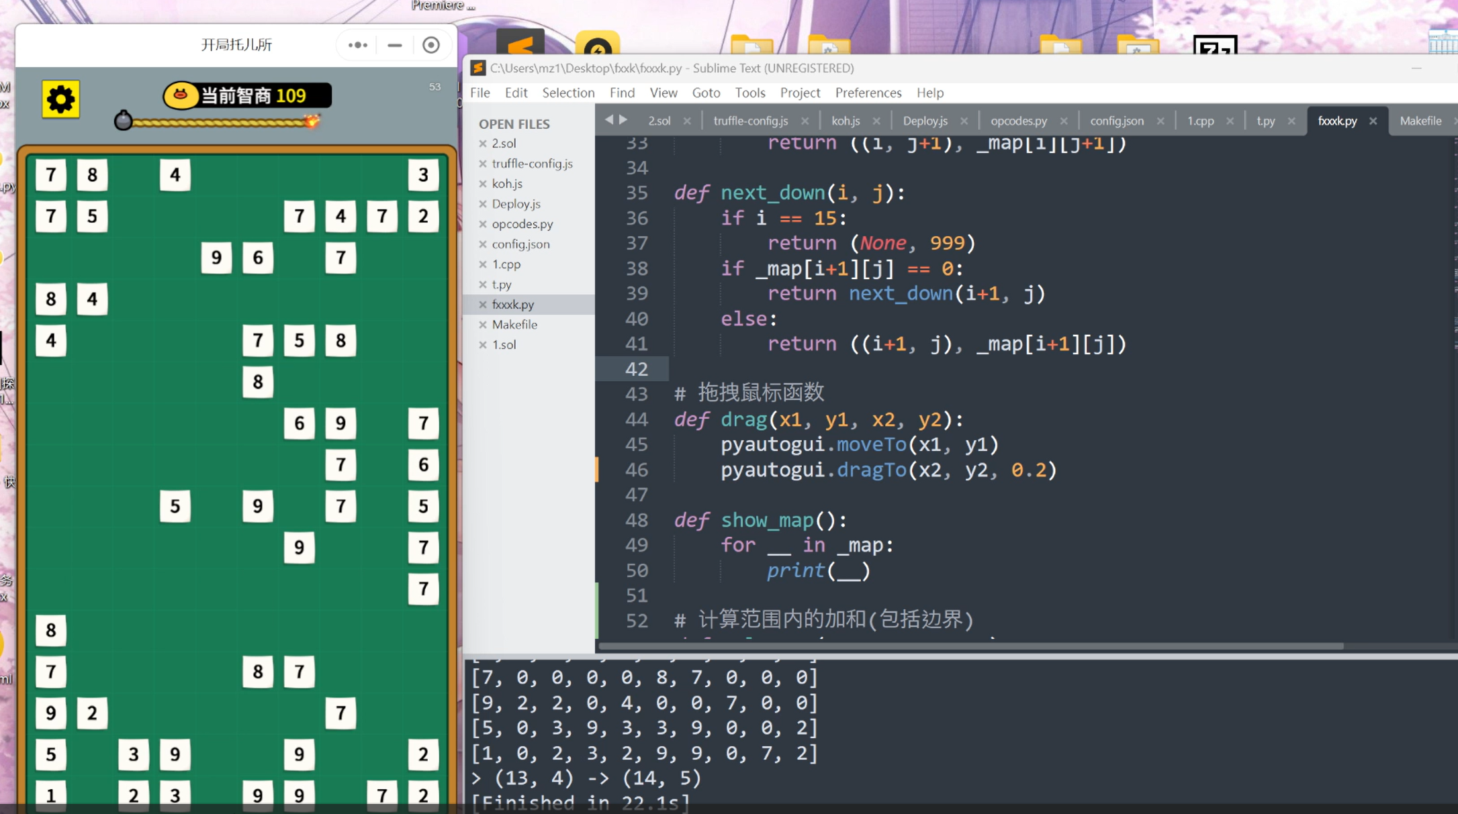Select fxxxk.py in Open Files list

[x=513, y=305]
